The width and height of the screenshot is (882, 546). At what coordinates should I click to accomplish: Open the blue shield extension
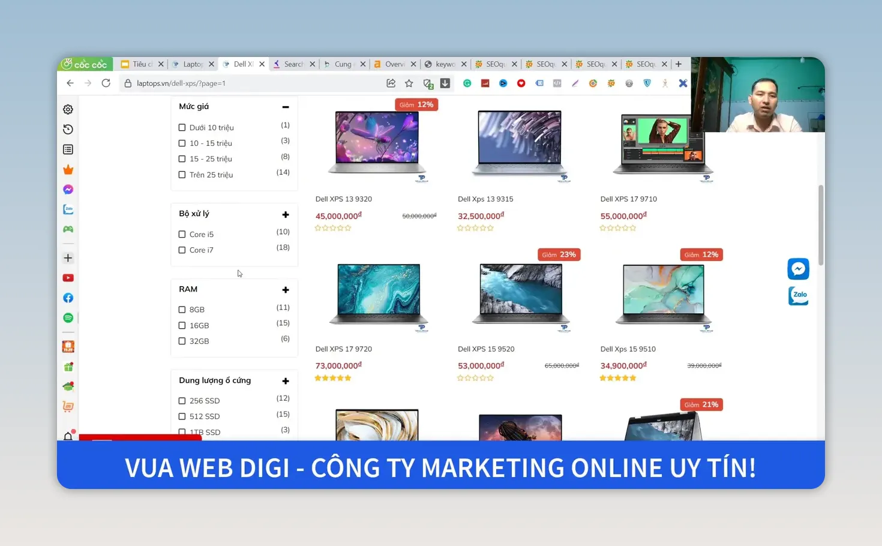[647, 83]
